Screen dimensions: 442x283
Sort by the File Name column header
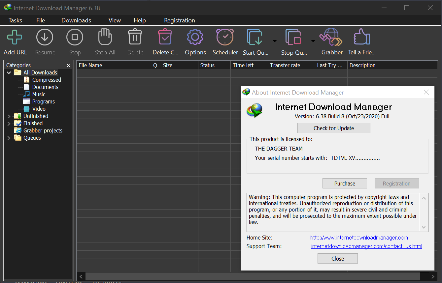(114, 65)
